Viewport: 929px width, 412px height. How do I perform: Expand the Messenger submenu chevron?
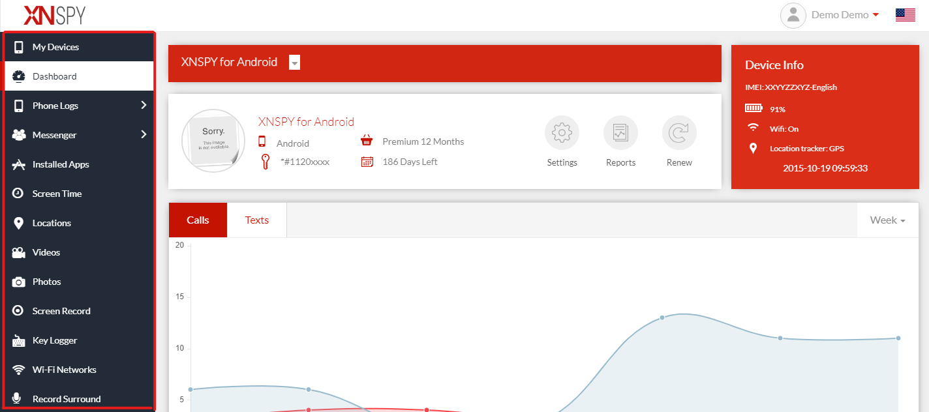pos(144,135)
